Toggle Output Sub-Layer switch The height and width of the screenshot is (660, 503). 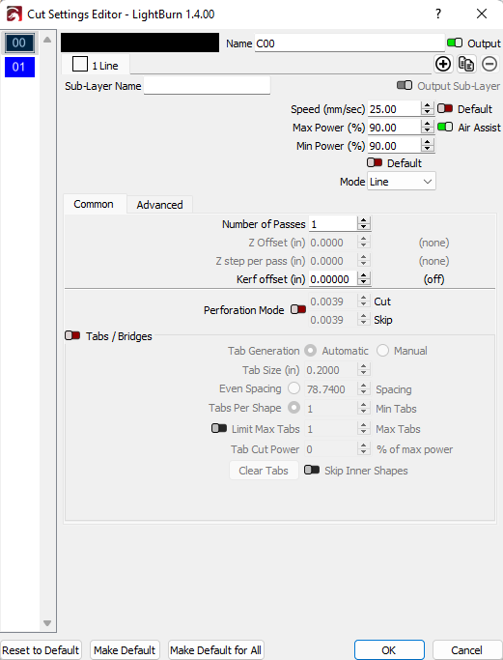click(405, 85)
